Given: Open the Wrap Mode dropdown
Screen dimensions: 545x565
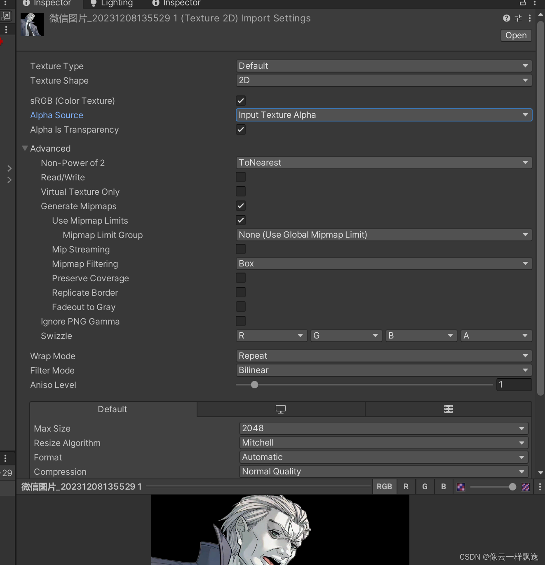Looking at the screenshot, I should click(x=384, y=356).
